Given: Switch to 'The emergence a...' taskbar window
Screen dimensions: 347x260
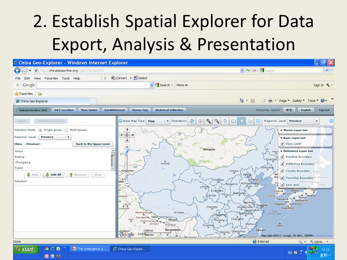Looking at the screenshot, I should tap(90, 249).
